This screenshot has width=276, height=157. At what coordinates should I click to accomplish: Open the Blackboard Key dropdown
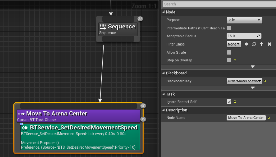pos(244,81)
